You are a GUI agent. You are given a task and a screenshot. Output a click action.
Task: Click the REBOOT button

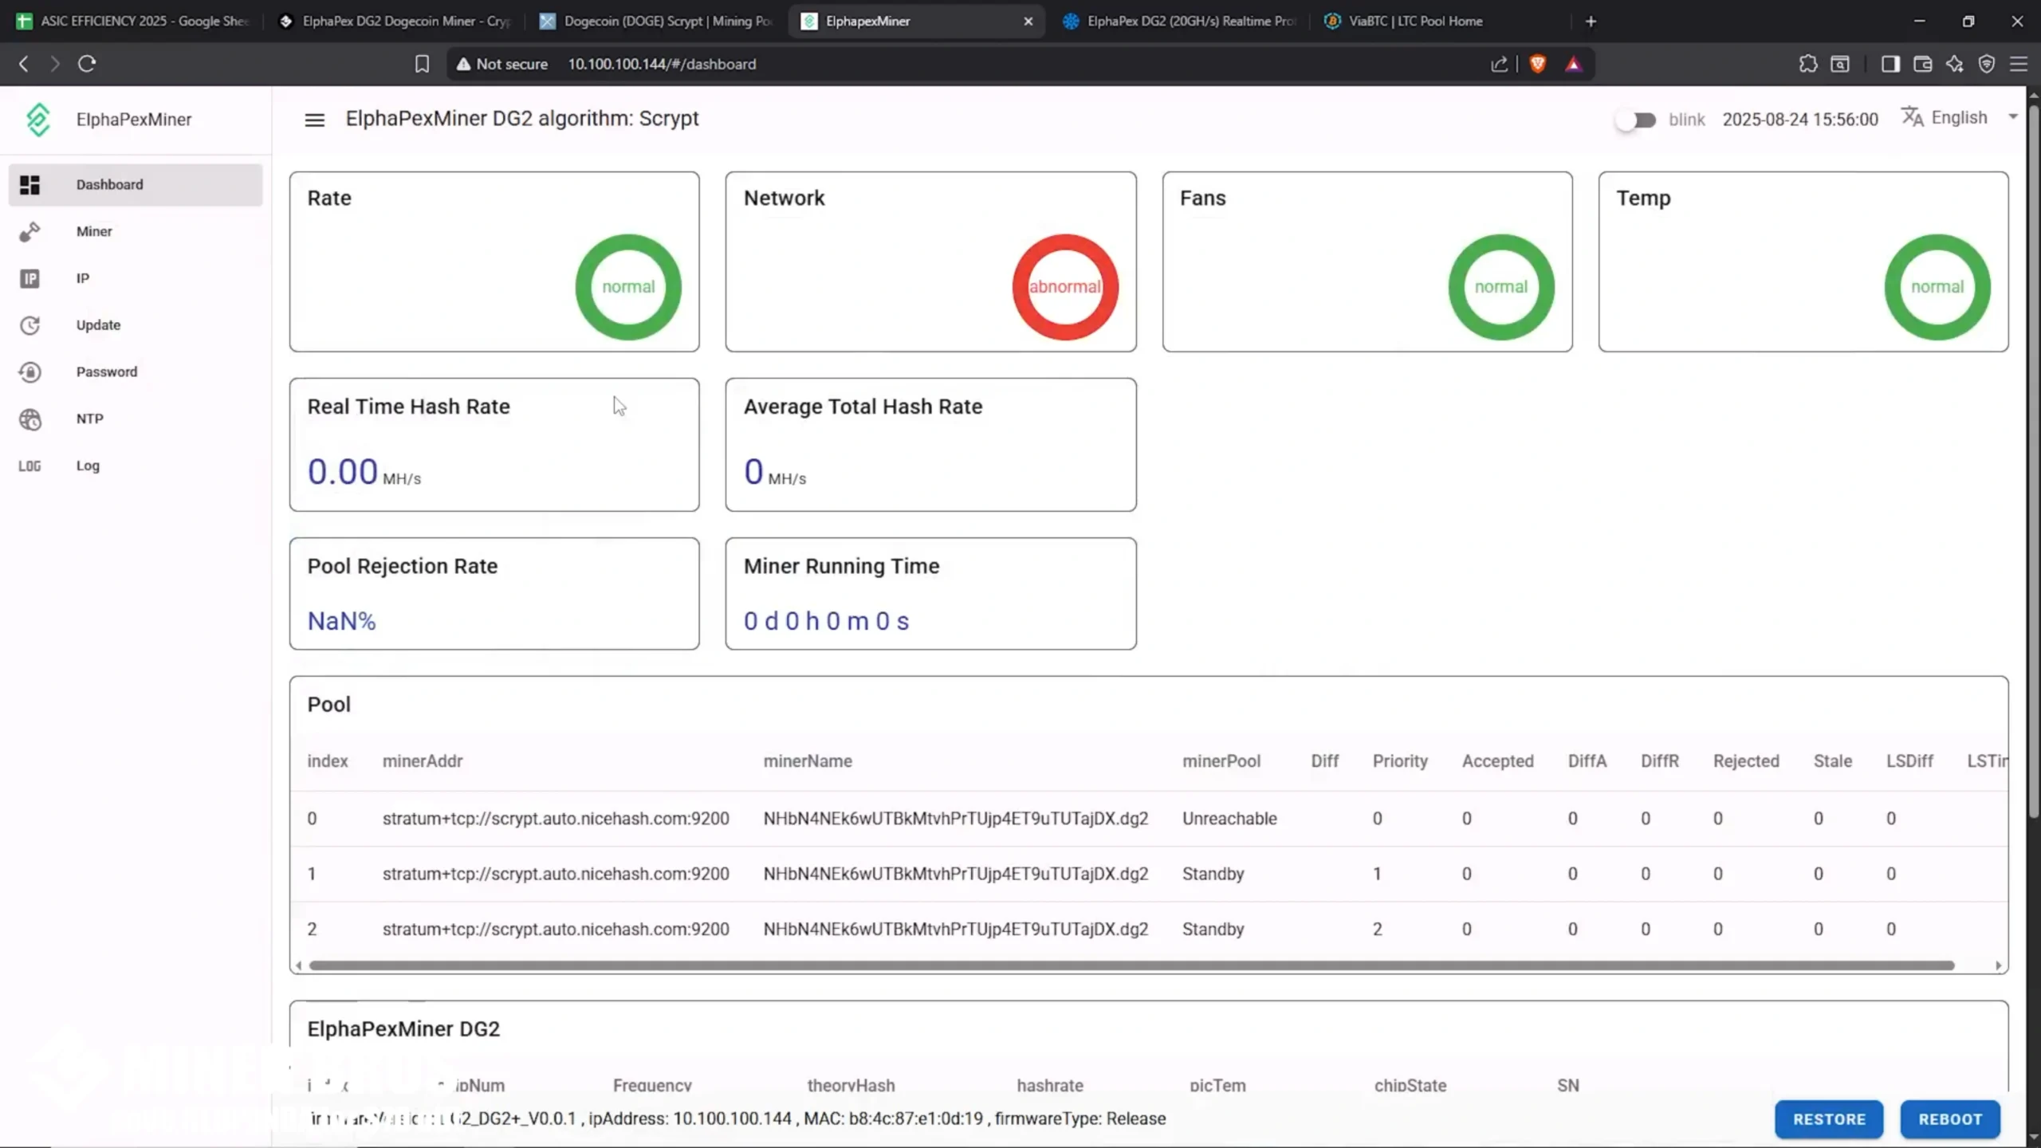point(1950,1119)
